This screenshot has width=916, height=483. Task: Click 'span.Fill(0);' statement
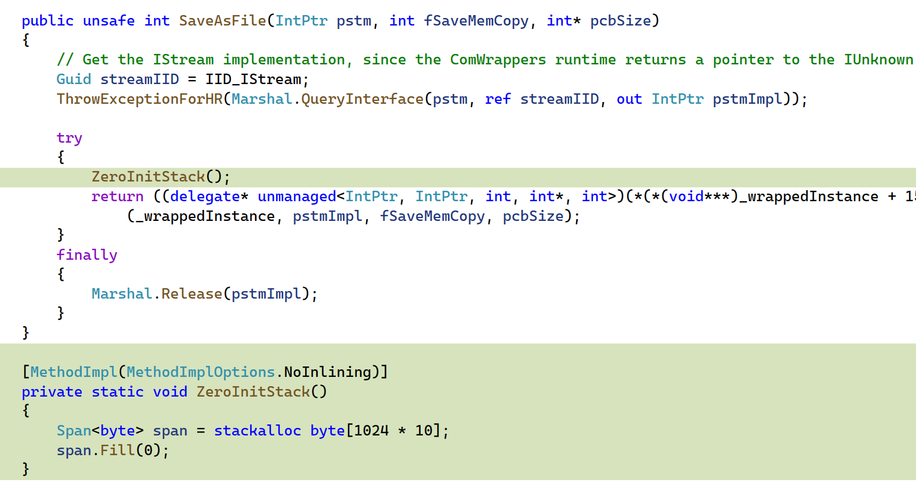[x=113, y=451]
